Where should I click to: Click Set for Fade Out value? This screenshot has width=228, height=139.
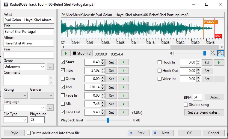coord(111,112)
